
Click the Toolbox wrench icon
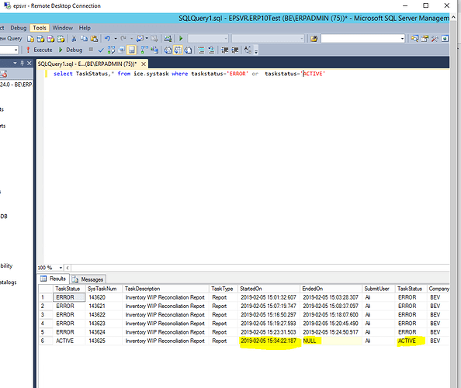[435, 39]
